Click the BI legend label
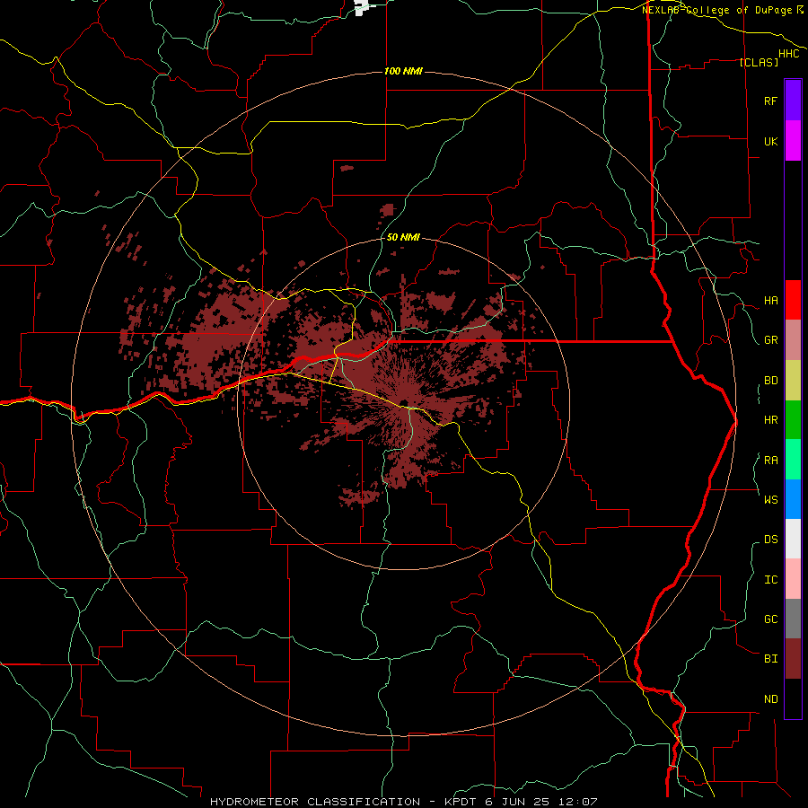The height and width of the screenshot is (808, 808). pos(770,659)
